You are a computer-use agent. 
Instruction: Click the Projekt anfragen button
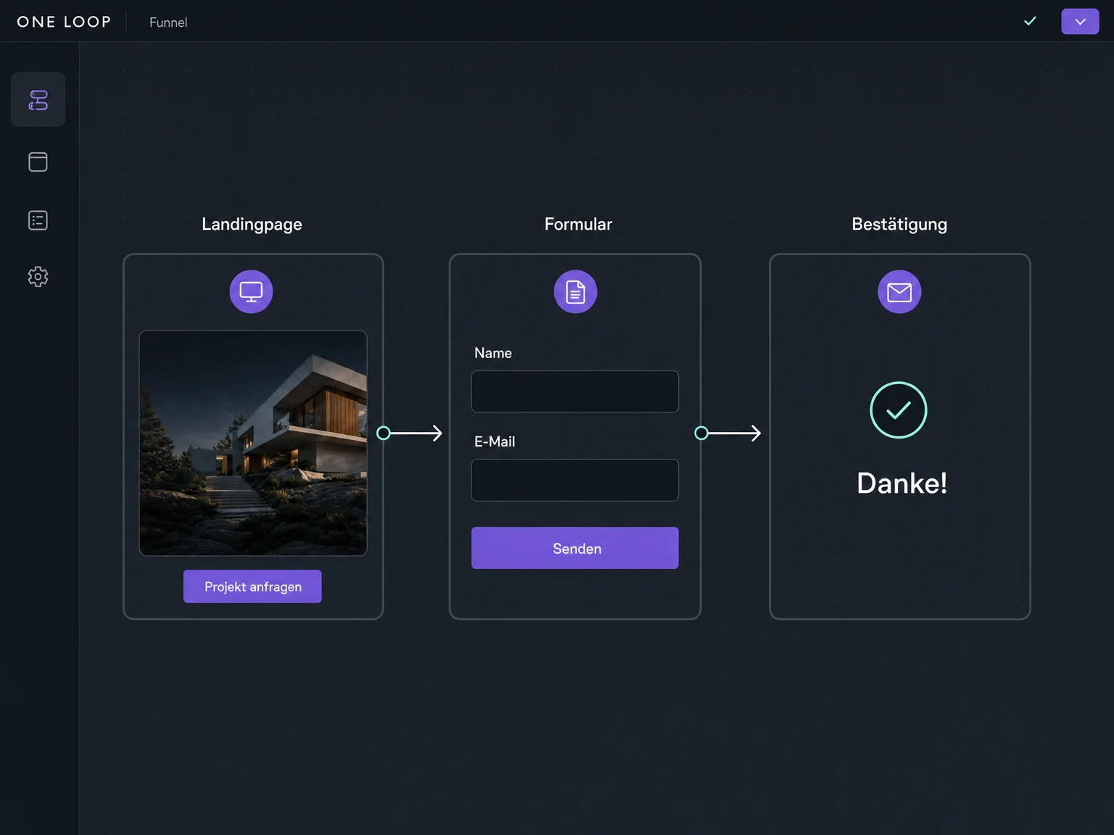click(252, 586)
